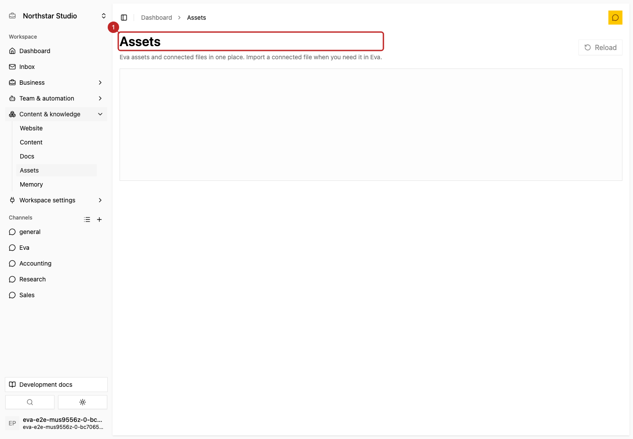Select Website under Content & knowledge
633x439 pixels.
(x=56, y=128)
